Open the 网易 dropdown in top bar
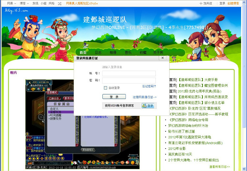 tap(12, 3)
